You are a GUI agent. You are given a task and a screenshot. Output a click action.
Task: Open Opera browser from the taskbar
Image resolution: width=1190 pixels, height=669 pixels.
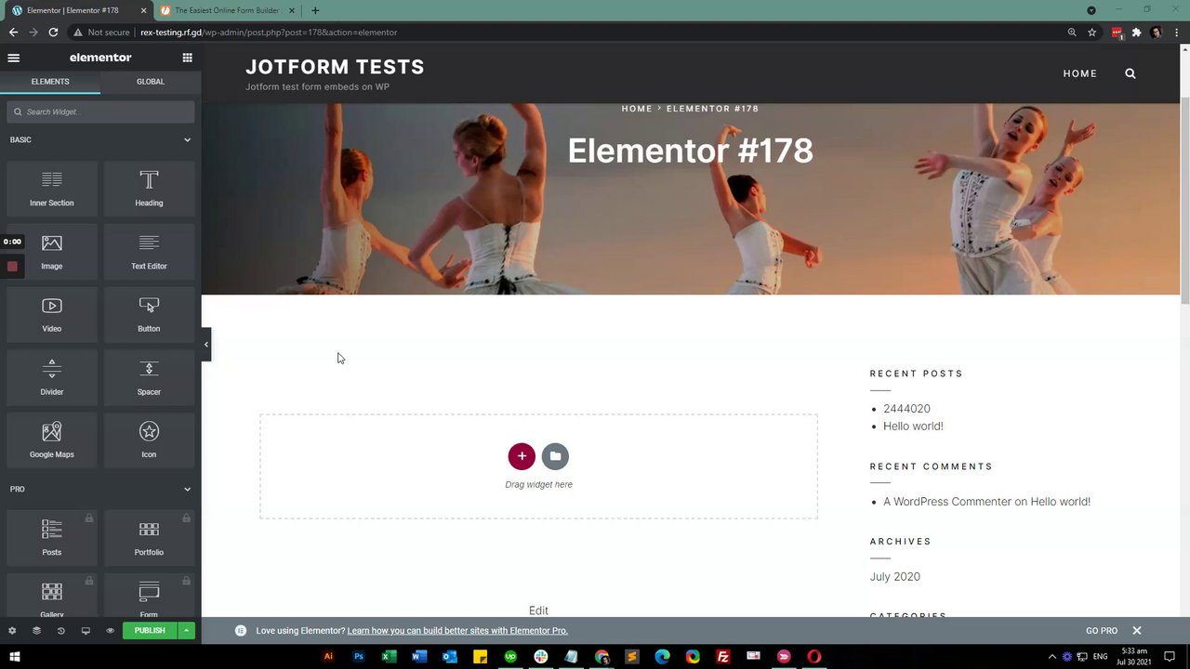pos(814,657)
